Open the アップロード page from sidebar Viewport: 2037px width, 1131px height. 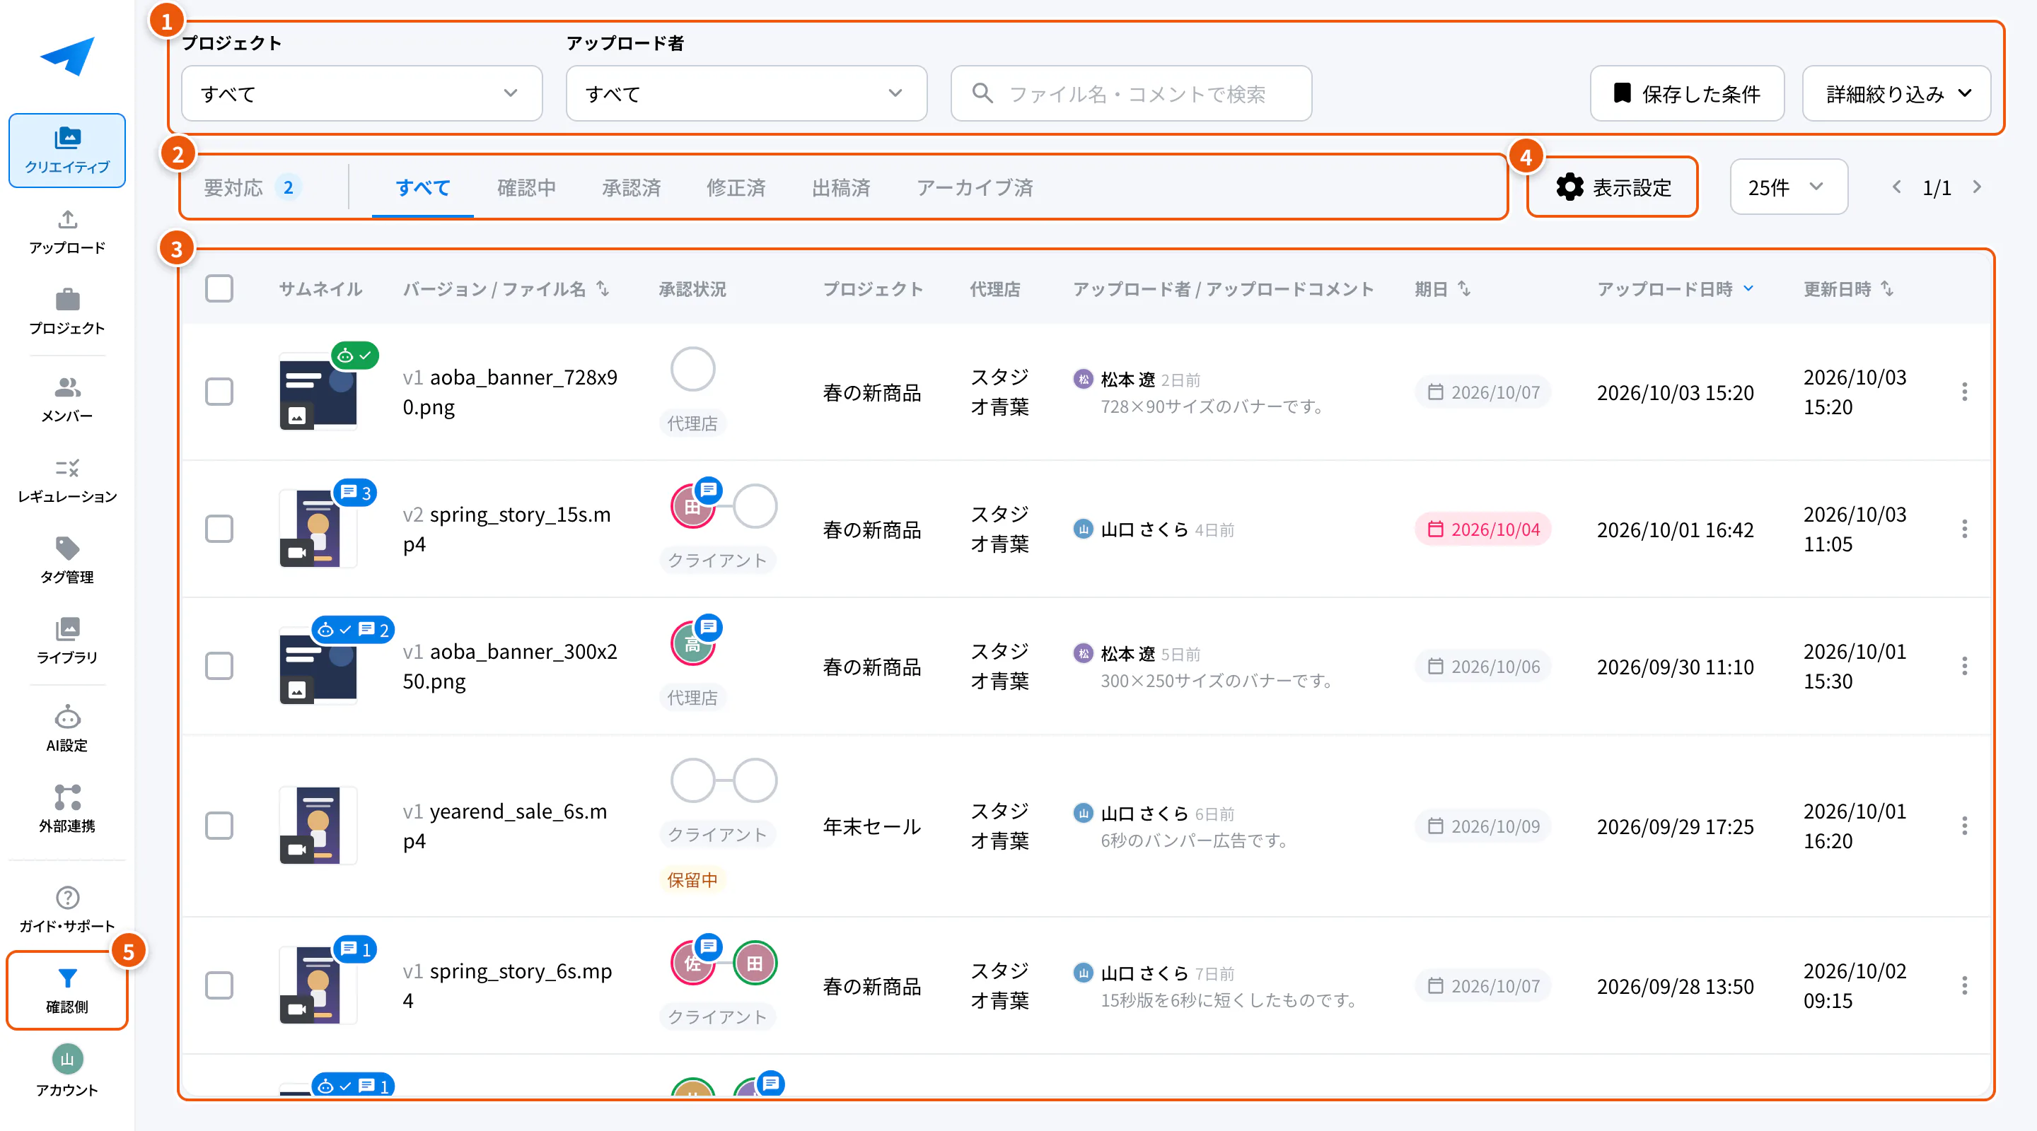click(x=67, y=233)
